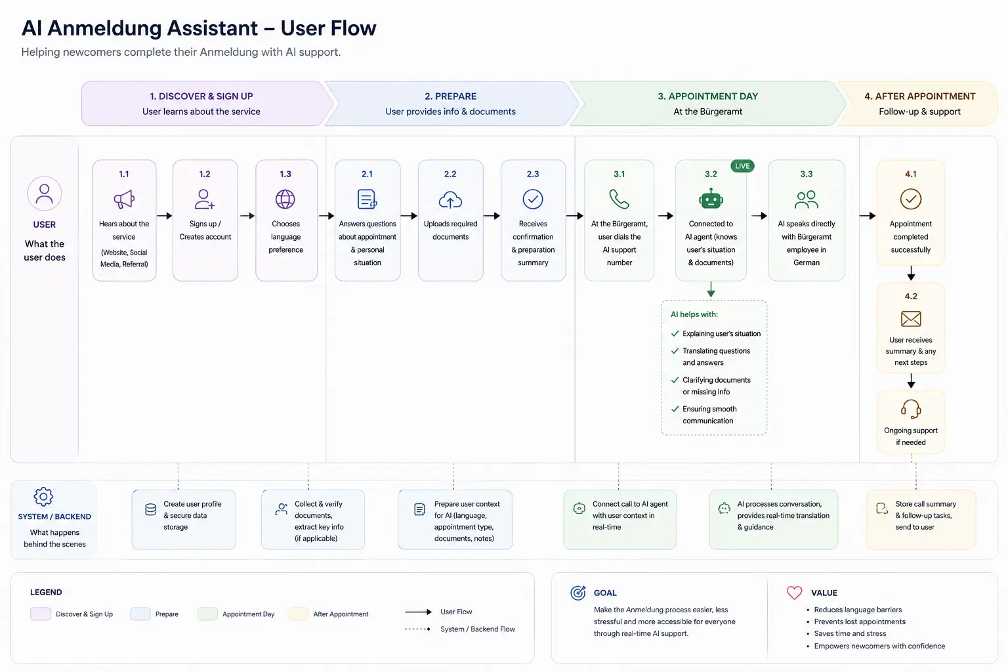Click the User Flow solid arrow in legend
The width and height of the screenshot is (1008, 672).
(418, 612)
